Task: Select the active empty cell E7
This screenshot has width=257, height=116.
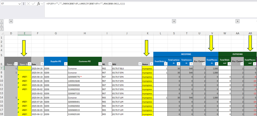Action: [25, 68]
